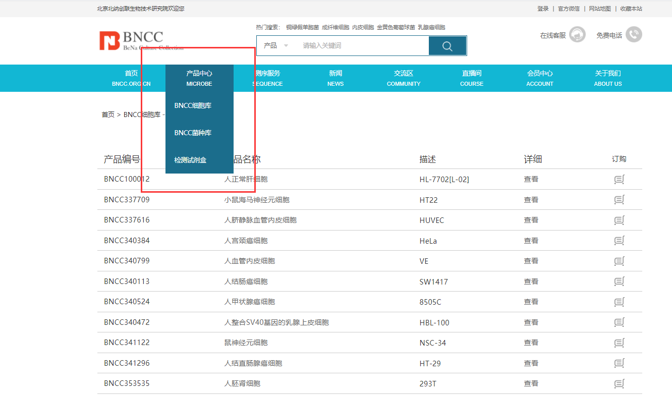Click the free phone call icon

click(x=634, y=35)
